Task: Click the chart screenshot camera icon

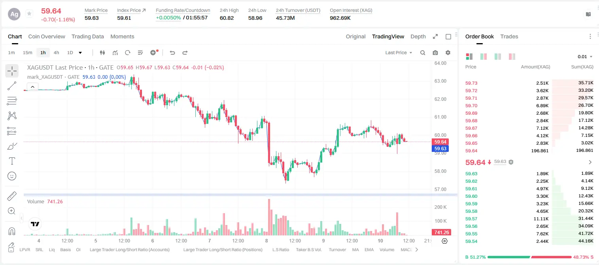Action: point(435,53)
